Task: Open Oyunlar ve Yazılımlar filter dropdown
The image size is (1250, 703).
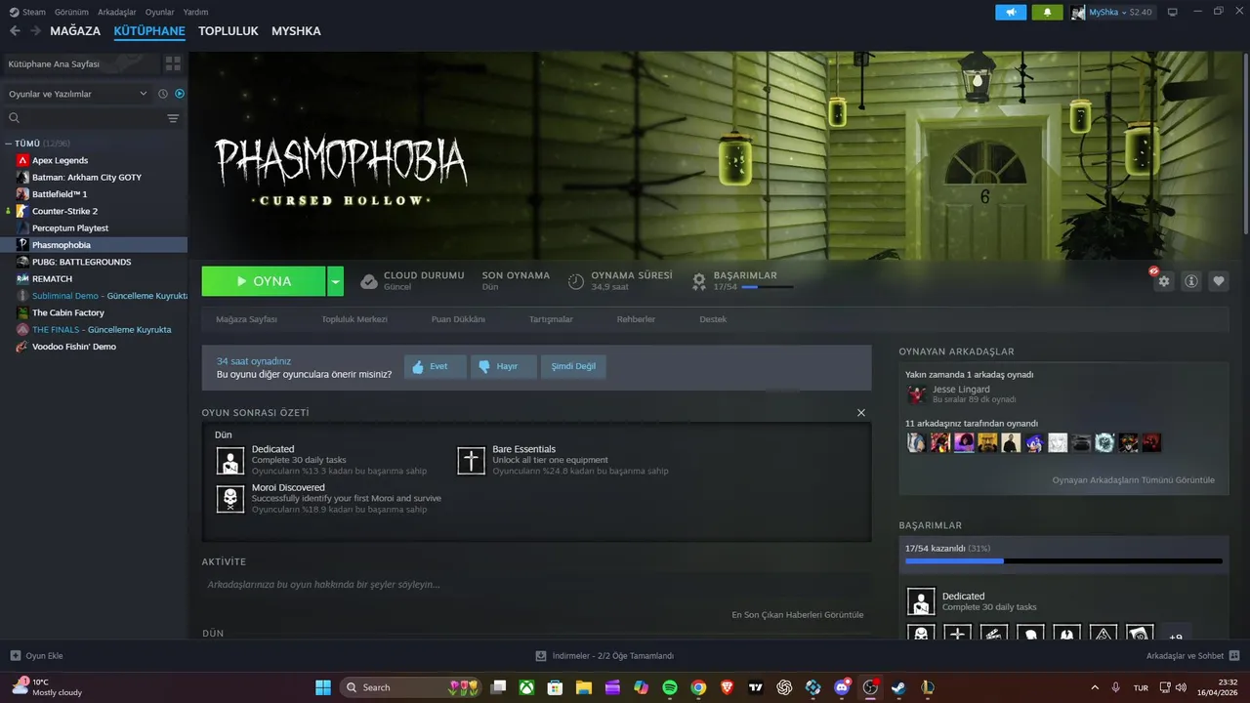Action: [x=78, y=94]
